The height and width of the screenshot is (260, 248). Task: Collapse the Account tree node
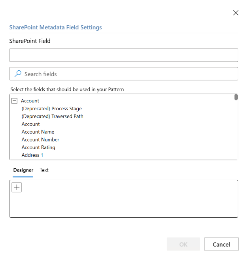pyautogui.click(x=15, y=101)
